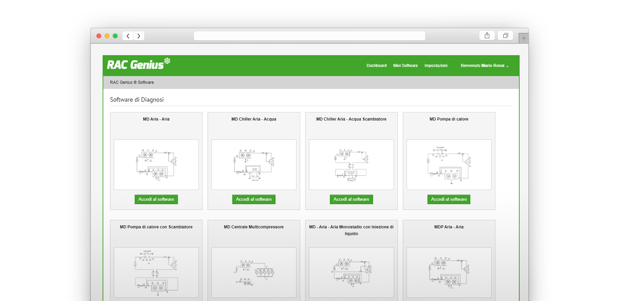Click the RAC Genius logo

[x=138, y=64]
